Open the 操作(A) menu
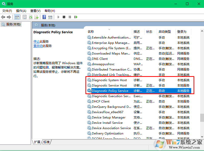The height and width of the screenshot is (151, 204). (x=21, y=11)
